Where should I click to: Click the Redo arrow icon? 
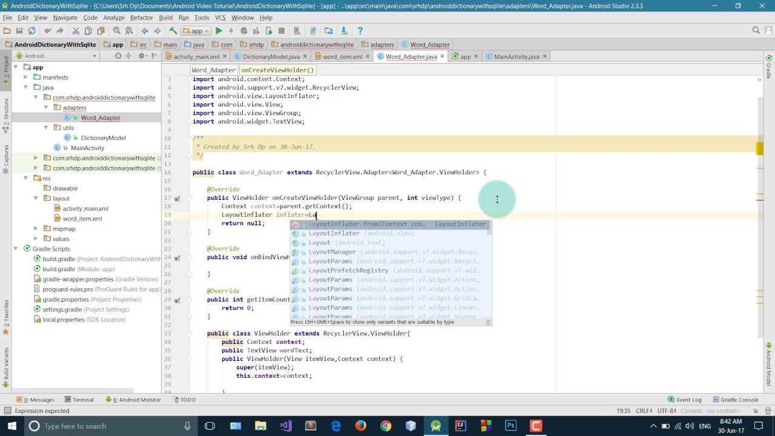pos(60,31)
